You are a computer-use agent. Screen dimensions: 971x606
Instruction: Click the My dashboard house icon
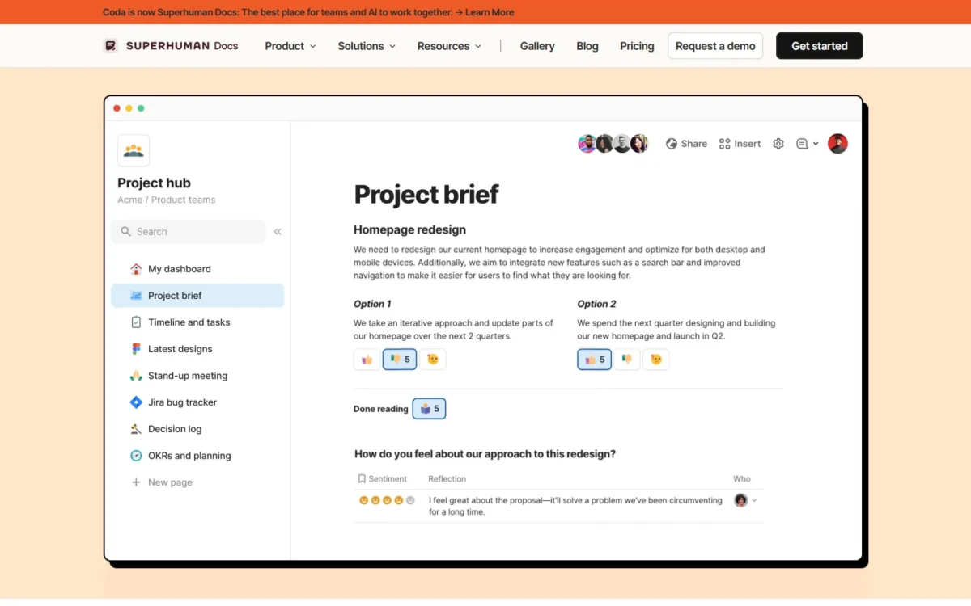136,269
